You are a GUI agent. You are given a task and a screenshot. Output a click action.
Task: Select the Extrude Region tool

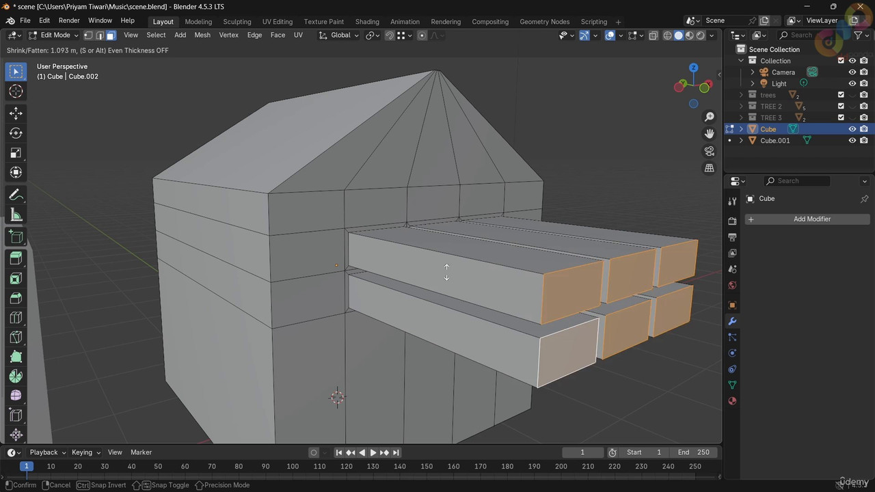[16, 258]
